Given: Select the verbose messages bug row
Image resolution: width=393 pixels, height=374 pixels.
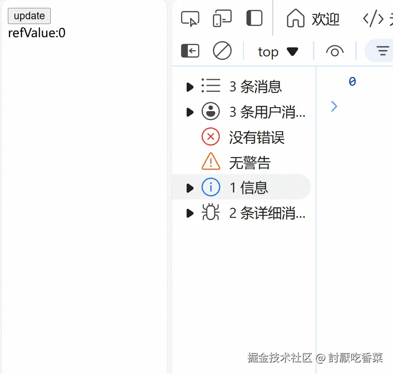Looking at the screenshot, I should pos(241,213).
